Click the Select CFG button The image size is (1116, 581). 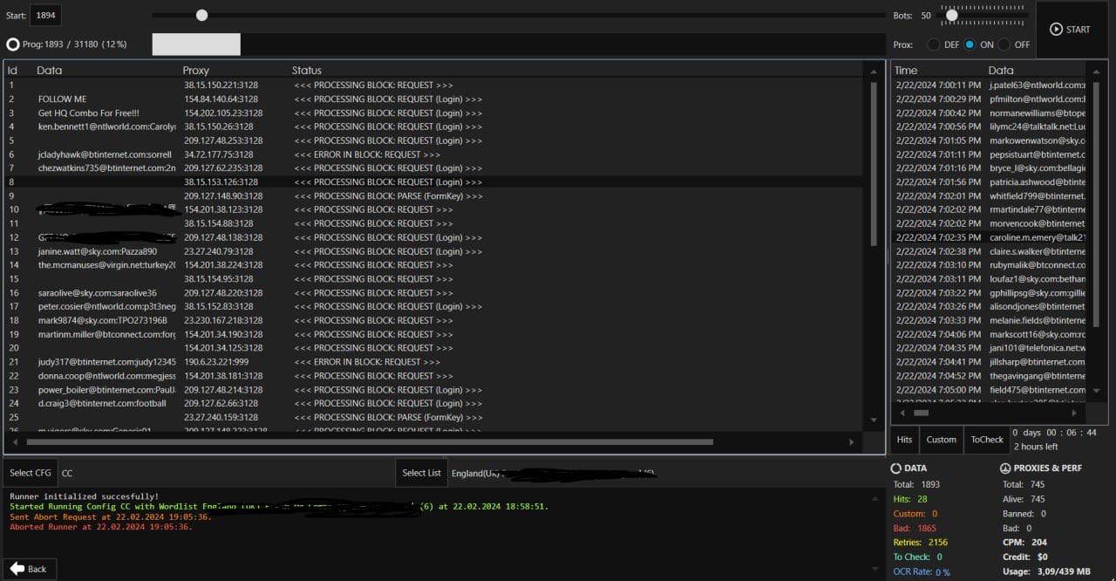click(31, 473)
